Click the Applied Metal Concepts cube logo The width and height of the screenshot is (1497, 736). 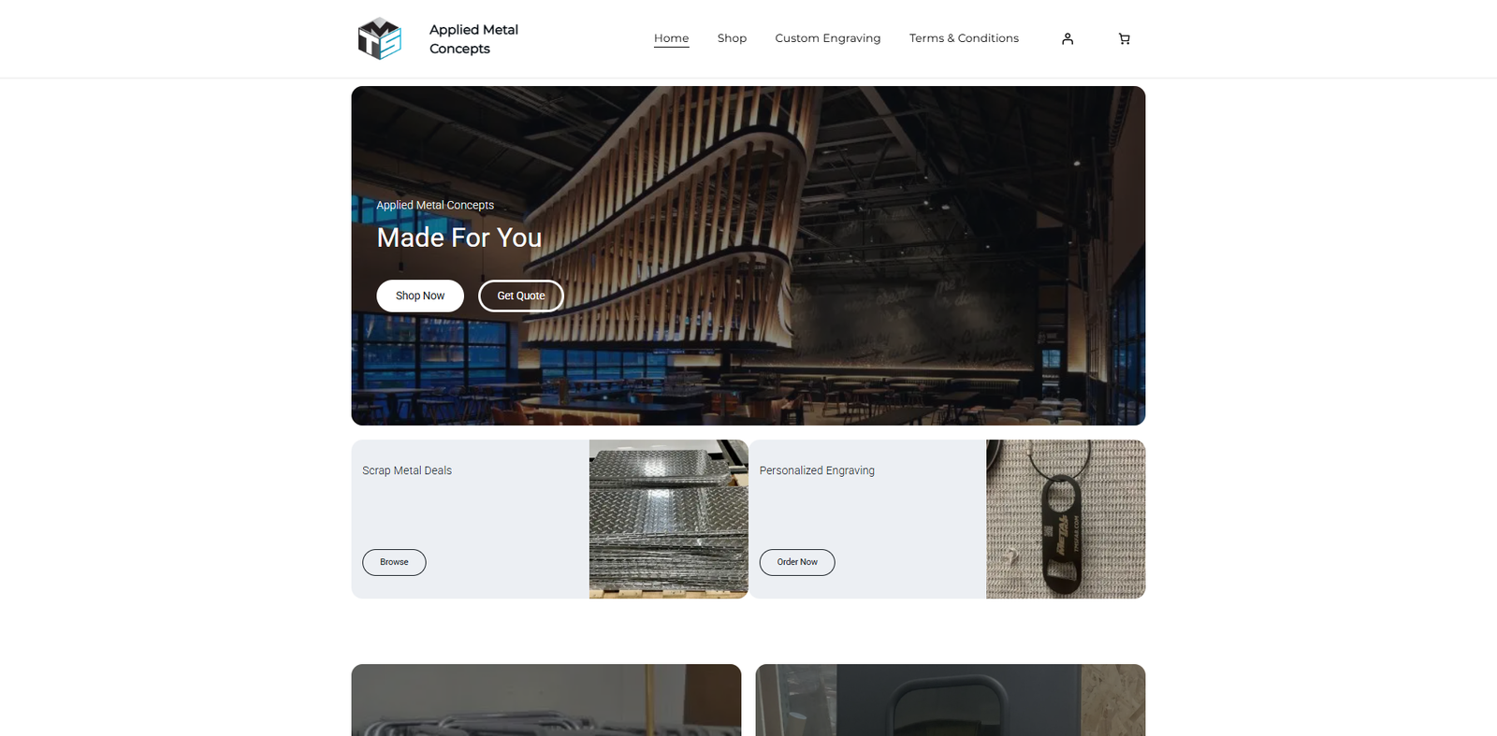click(x=380, y=38)
